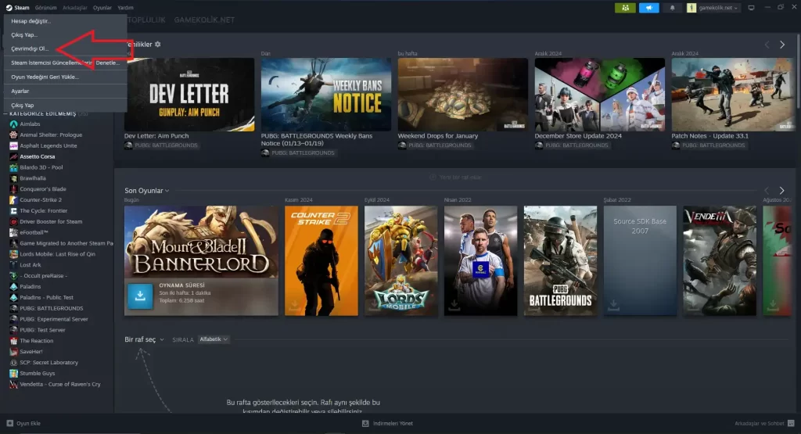The height and width of the screenshot is (434, 801).
Task: Open the Yenilikler settings gear icon
Action: 158,45
